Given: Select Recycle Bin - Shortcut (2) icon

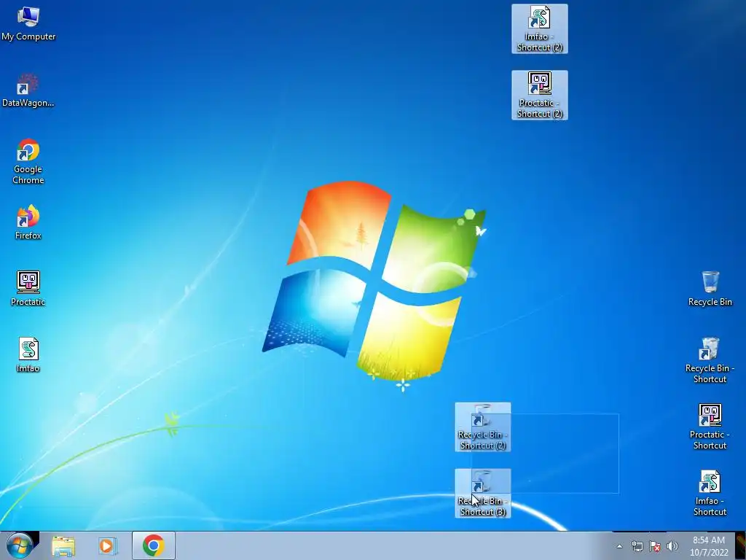Looking at the screenshot, I should coord(483,427).
